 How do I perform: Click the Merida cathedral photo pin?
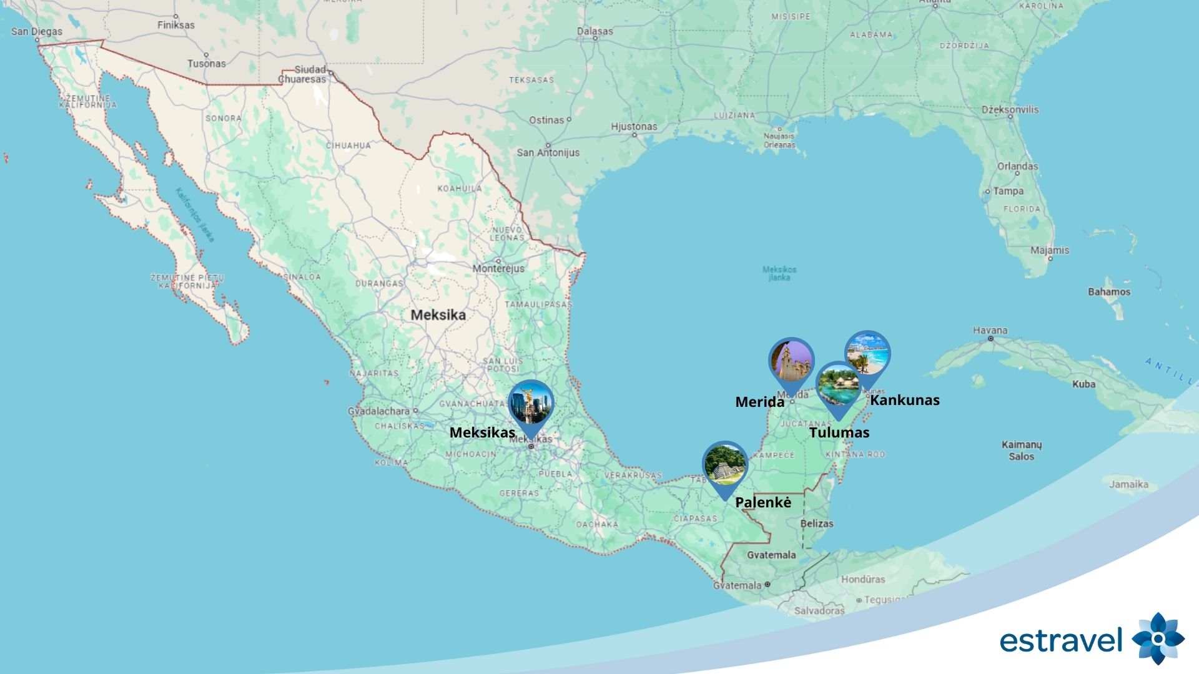pyautogui.click(x=791, y=361)
